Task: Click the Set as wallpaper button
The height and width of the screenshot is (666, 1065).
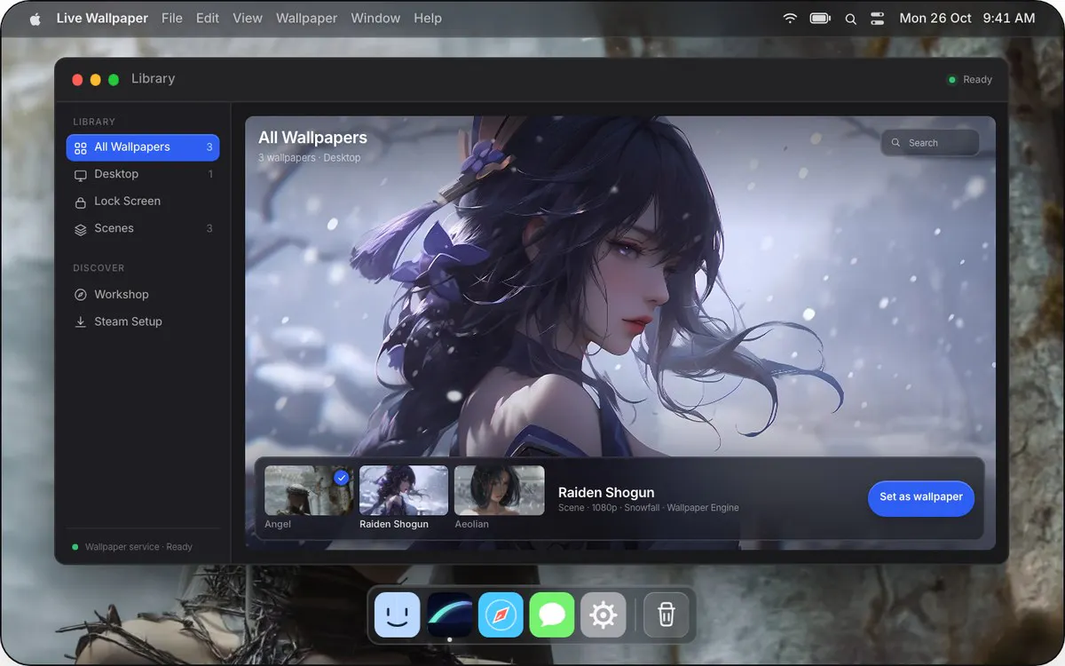Action: click(x=921, y=497)
